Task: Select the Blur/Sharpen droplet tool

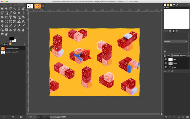Action: tap(23, 30)
